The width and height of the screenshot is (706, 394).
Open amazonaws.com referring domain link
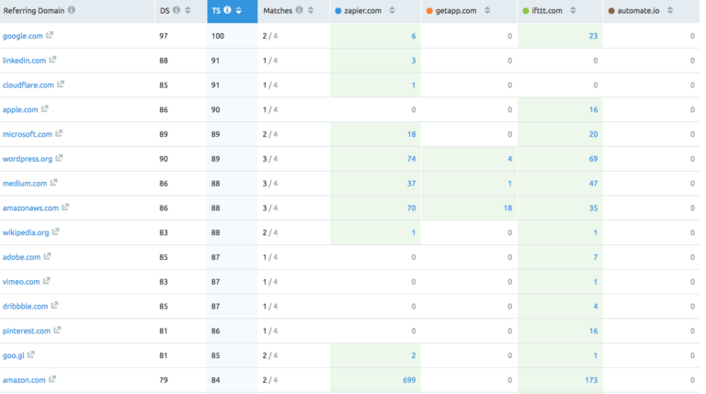(30, 208)
